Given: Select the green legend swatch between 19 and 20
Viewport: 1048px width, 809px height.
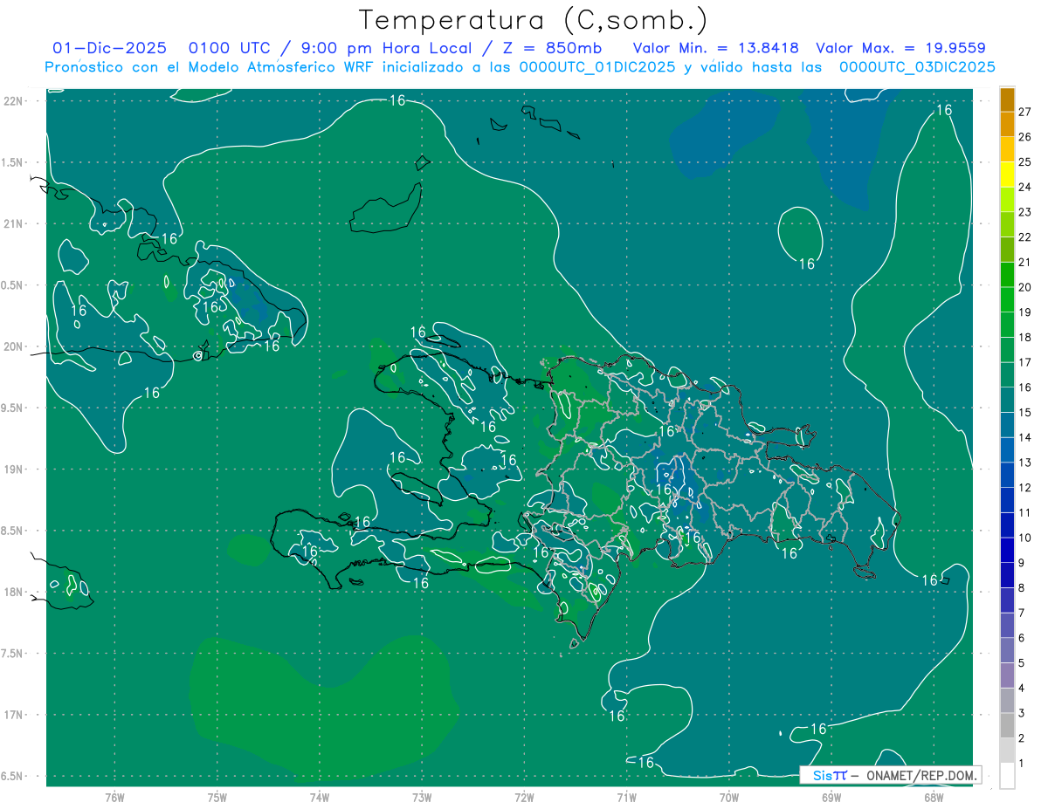Looking at the screenshot, I should tap(1007, 299).
